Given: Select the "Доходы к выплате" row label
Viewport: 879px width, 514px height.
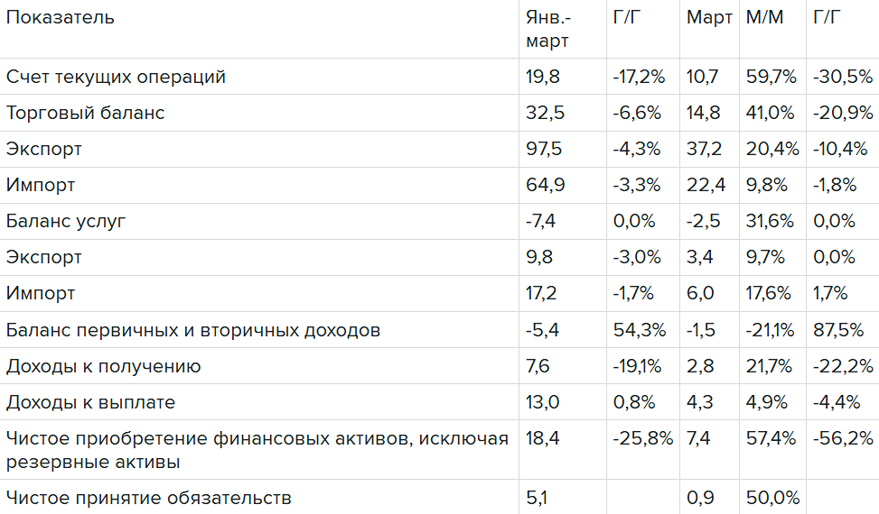Looking at the screenshot, I should [x=91, y=402].
